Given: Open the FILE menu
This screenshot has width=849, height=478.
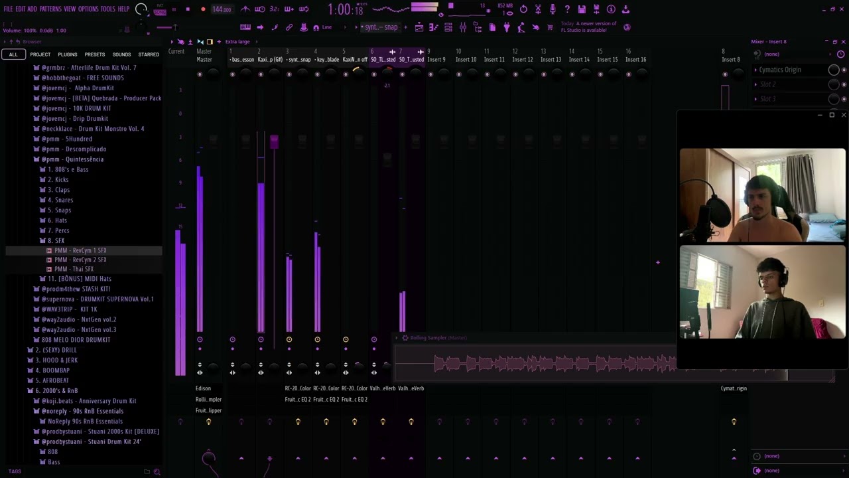Looking at the screenshot, I should coord(9,9).
